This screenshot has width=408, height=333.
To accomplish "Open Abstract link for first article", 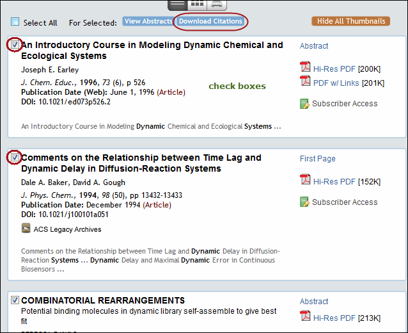I will [x=314, y=46].
